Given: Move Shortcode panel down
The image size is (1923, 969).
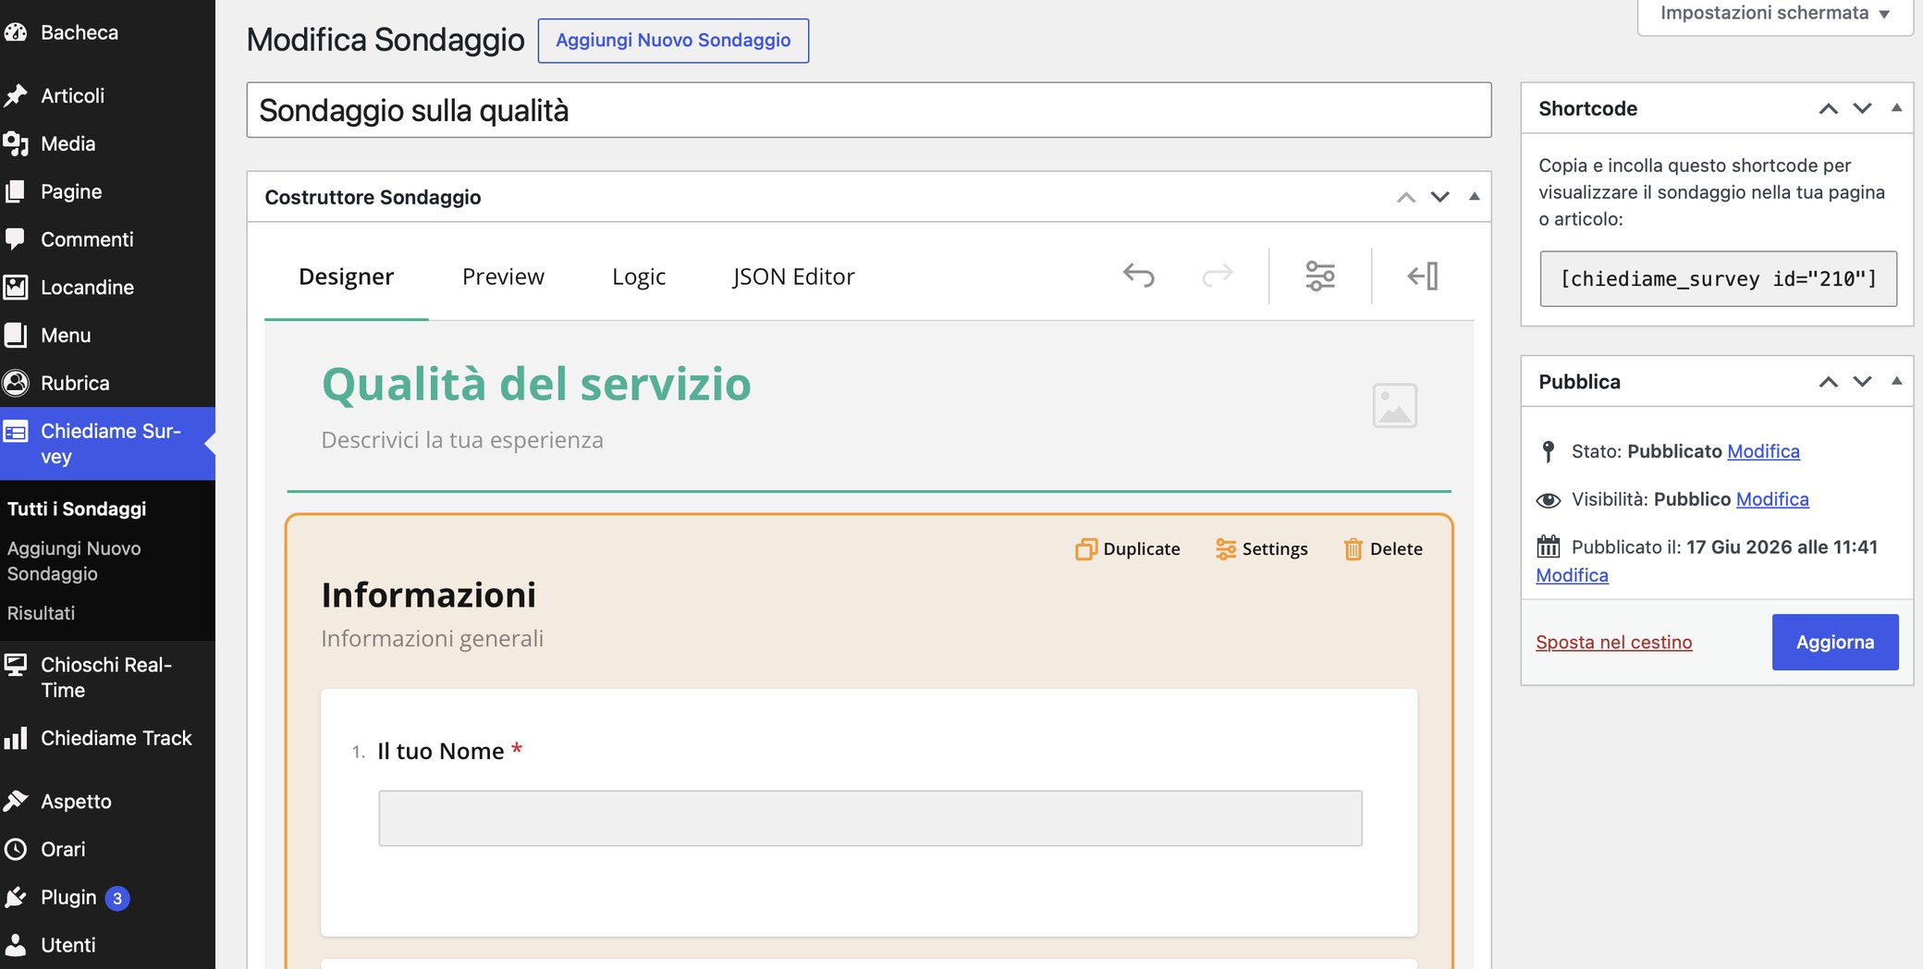Looking at the screenshot, I should pos(1863,108).
